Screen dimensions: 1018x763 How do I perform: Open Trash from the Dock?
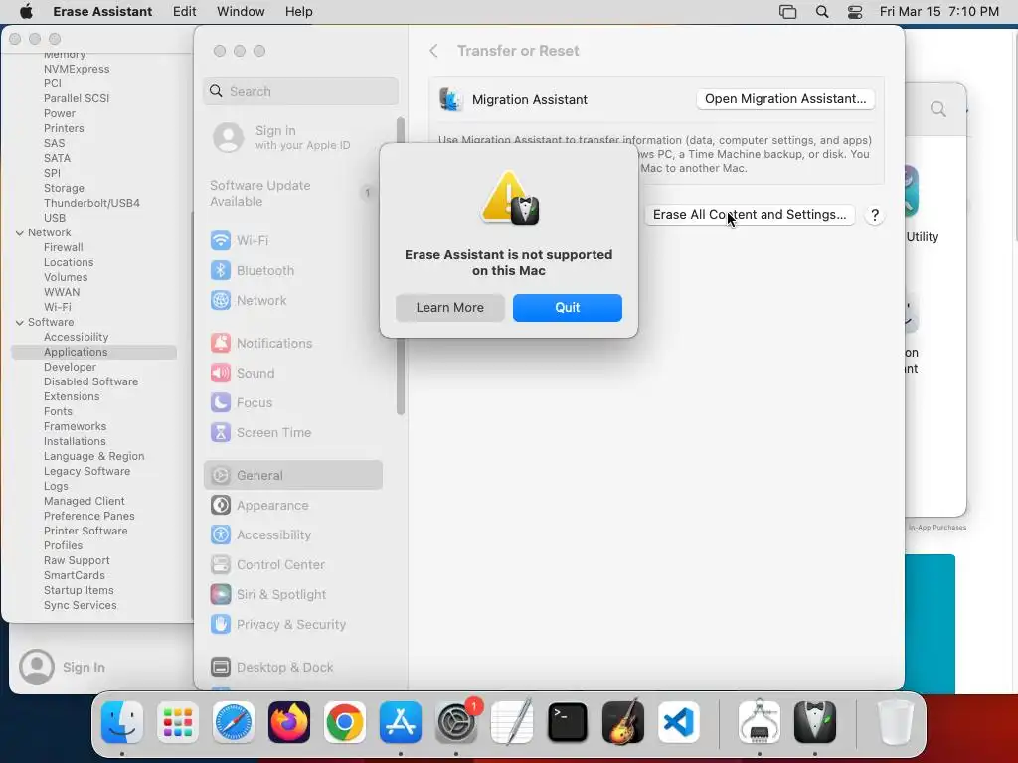[x=896, y=722]
